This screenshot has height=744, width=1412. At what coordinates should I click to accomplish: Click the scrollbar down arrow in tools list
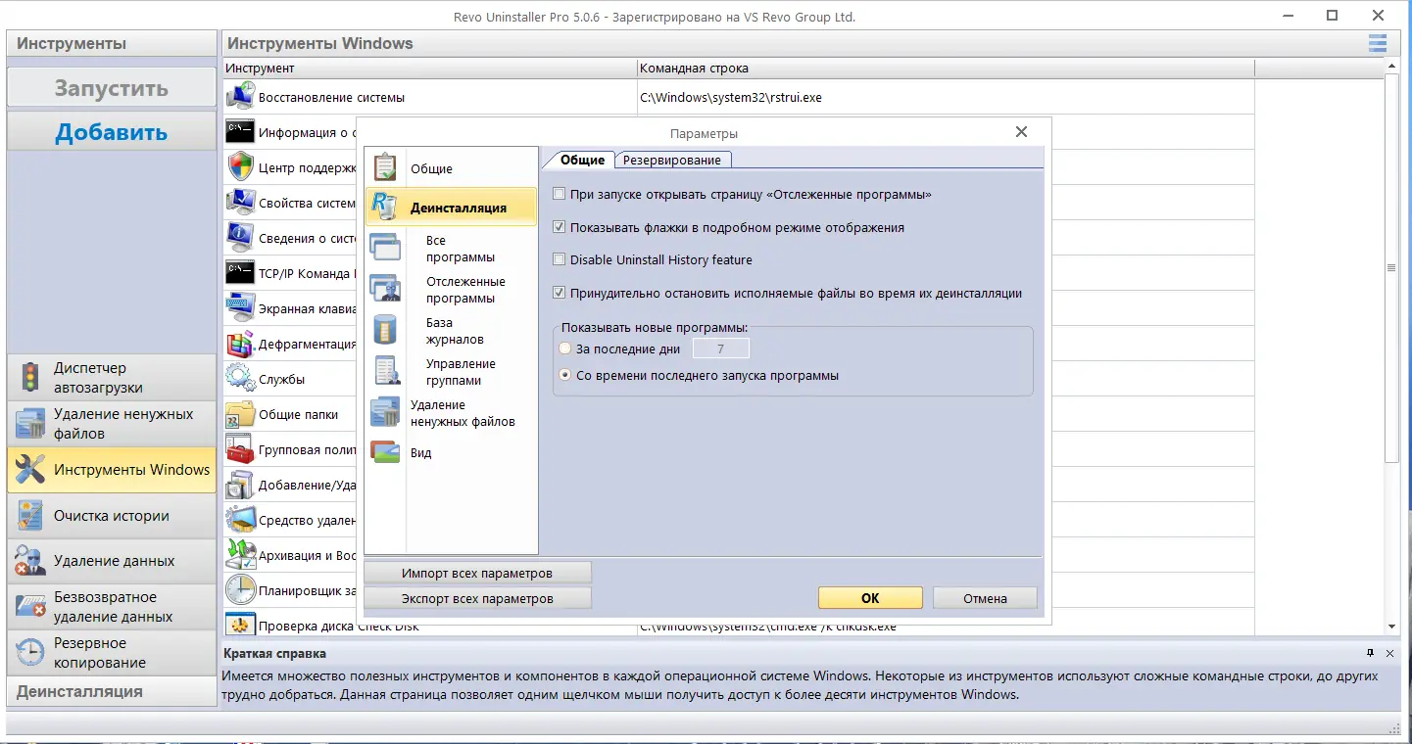click(x=1390, y=627)
